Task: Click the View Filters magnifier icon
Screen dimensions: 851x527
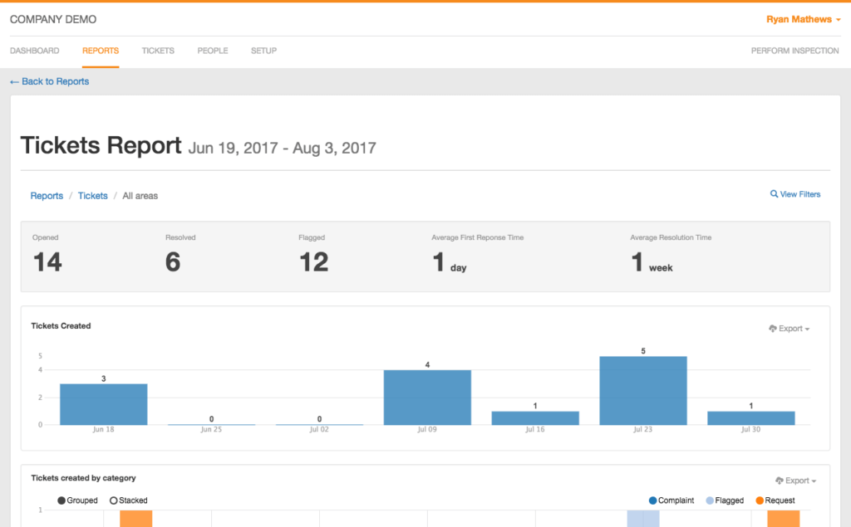Action: [774, 194]
